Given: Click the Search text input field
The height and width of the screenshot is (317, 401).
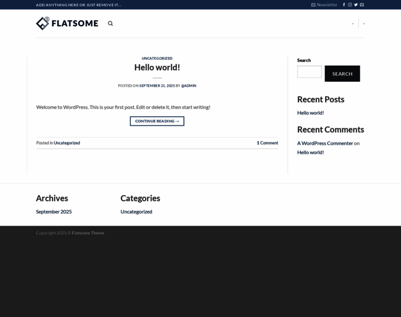Looking at the screenshot, I should [309, 72].
